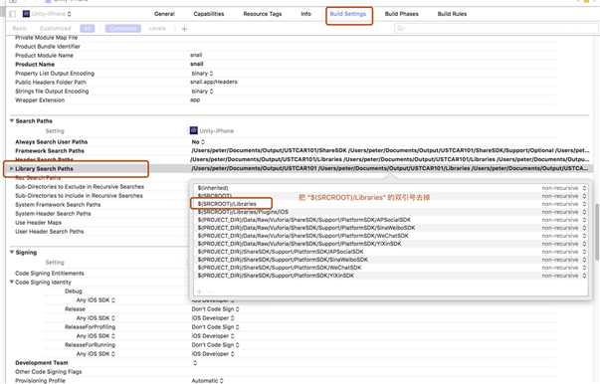Change Always Search User Paths No popup

point(198,141)
